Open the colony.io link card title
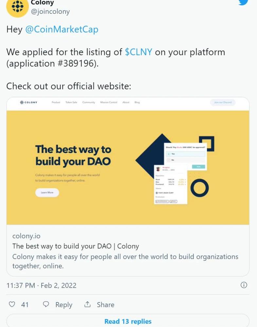257x327 pixels. coord(76,246)
